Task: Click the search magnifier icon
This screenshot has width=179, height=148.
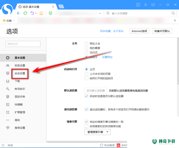Action: tap(173, 13)
